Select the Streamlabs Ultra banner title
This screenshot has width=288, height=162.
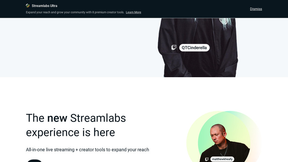45,6
